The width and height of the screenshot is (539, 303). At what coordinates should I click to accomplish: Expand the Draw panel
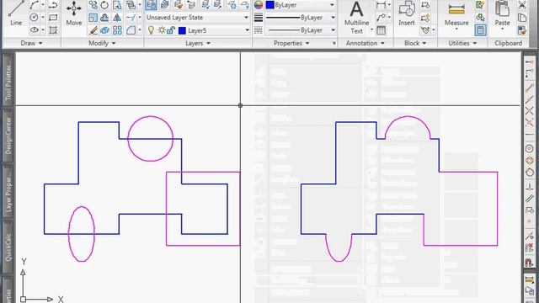tap(32, 43)
